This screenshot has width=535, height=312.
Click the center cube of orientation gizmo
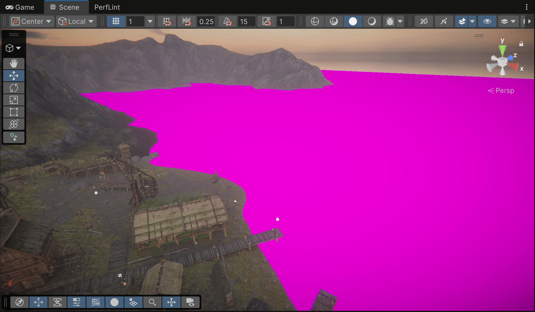(x=502, y=62)
